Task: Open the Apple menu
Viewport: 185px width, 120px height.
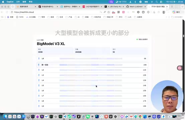Action: pyautogui.click(x=3, y=2)
